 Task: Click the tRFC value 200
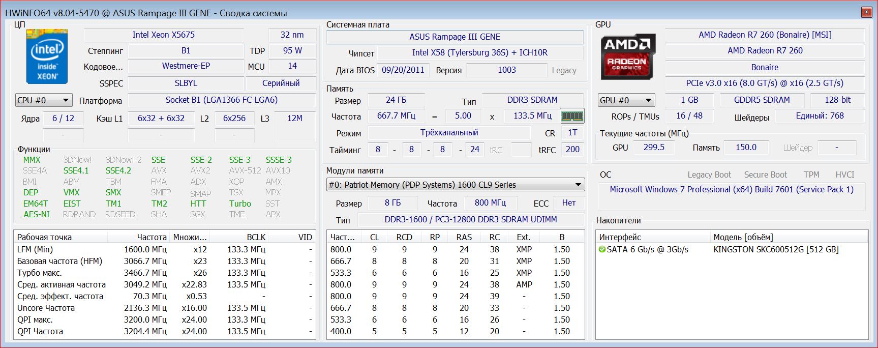(x=572, y=149)
